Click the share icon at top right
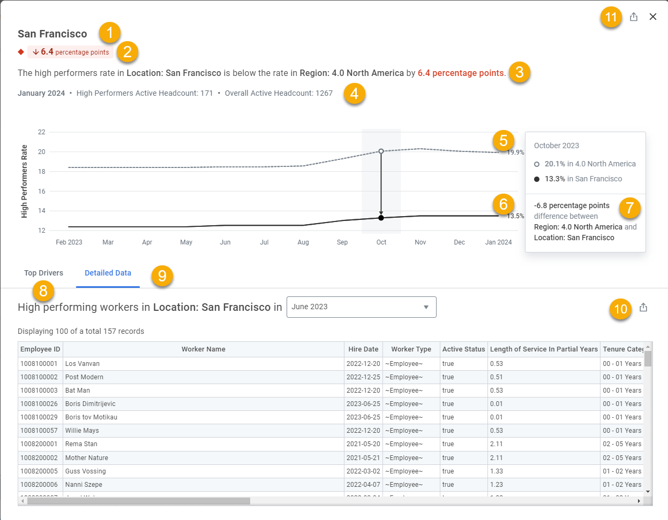 (634, 17)
